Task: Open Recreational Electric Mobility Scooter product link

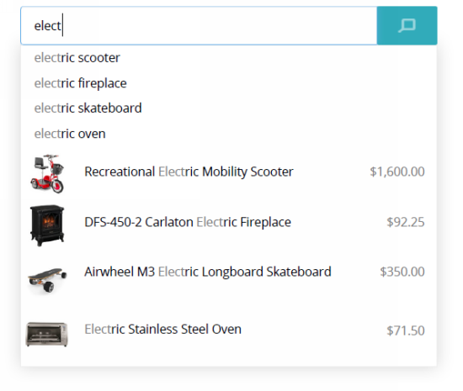Action: tap(189, 172)
